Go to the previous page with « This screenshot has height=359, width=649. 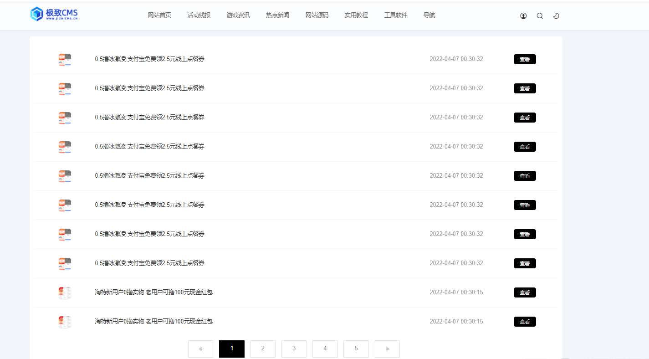(201, 349)
